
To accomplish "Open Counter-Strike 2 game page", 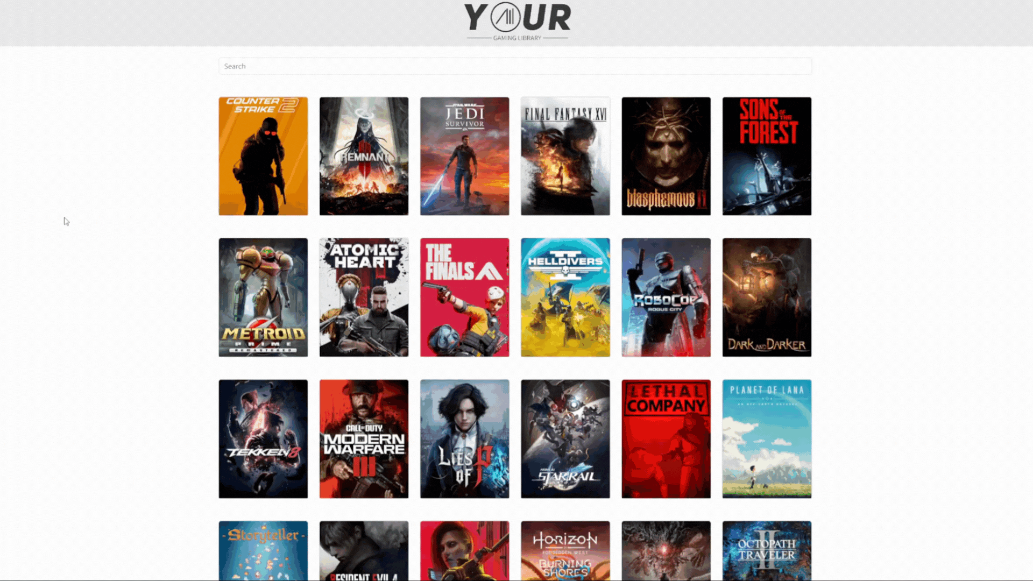I will [263, 155].
